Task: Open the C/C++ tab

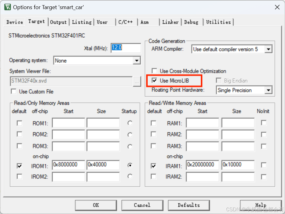Action: click(x=126, y=22)
